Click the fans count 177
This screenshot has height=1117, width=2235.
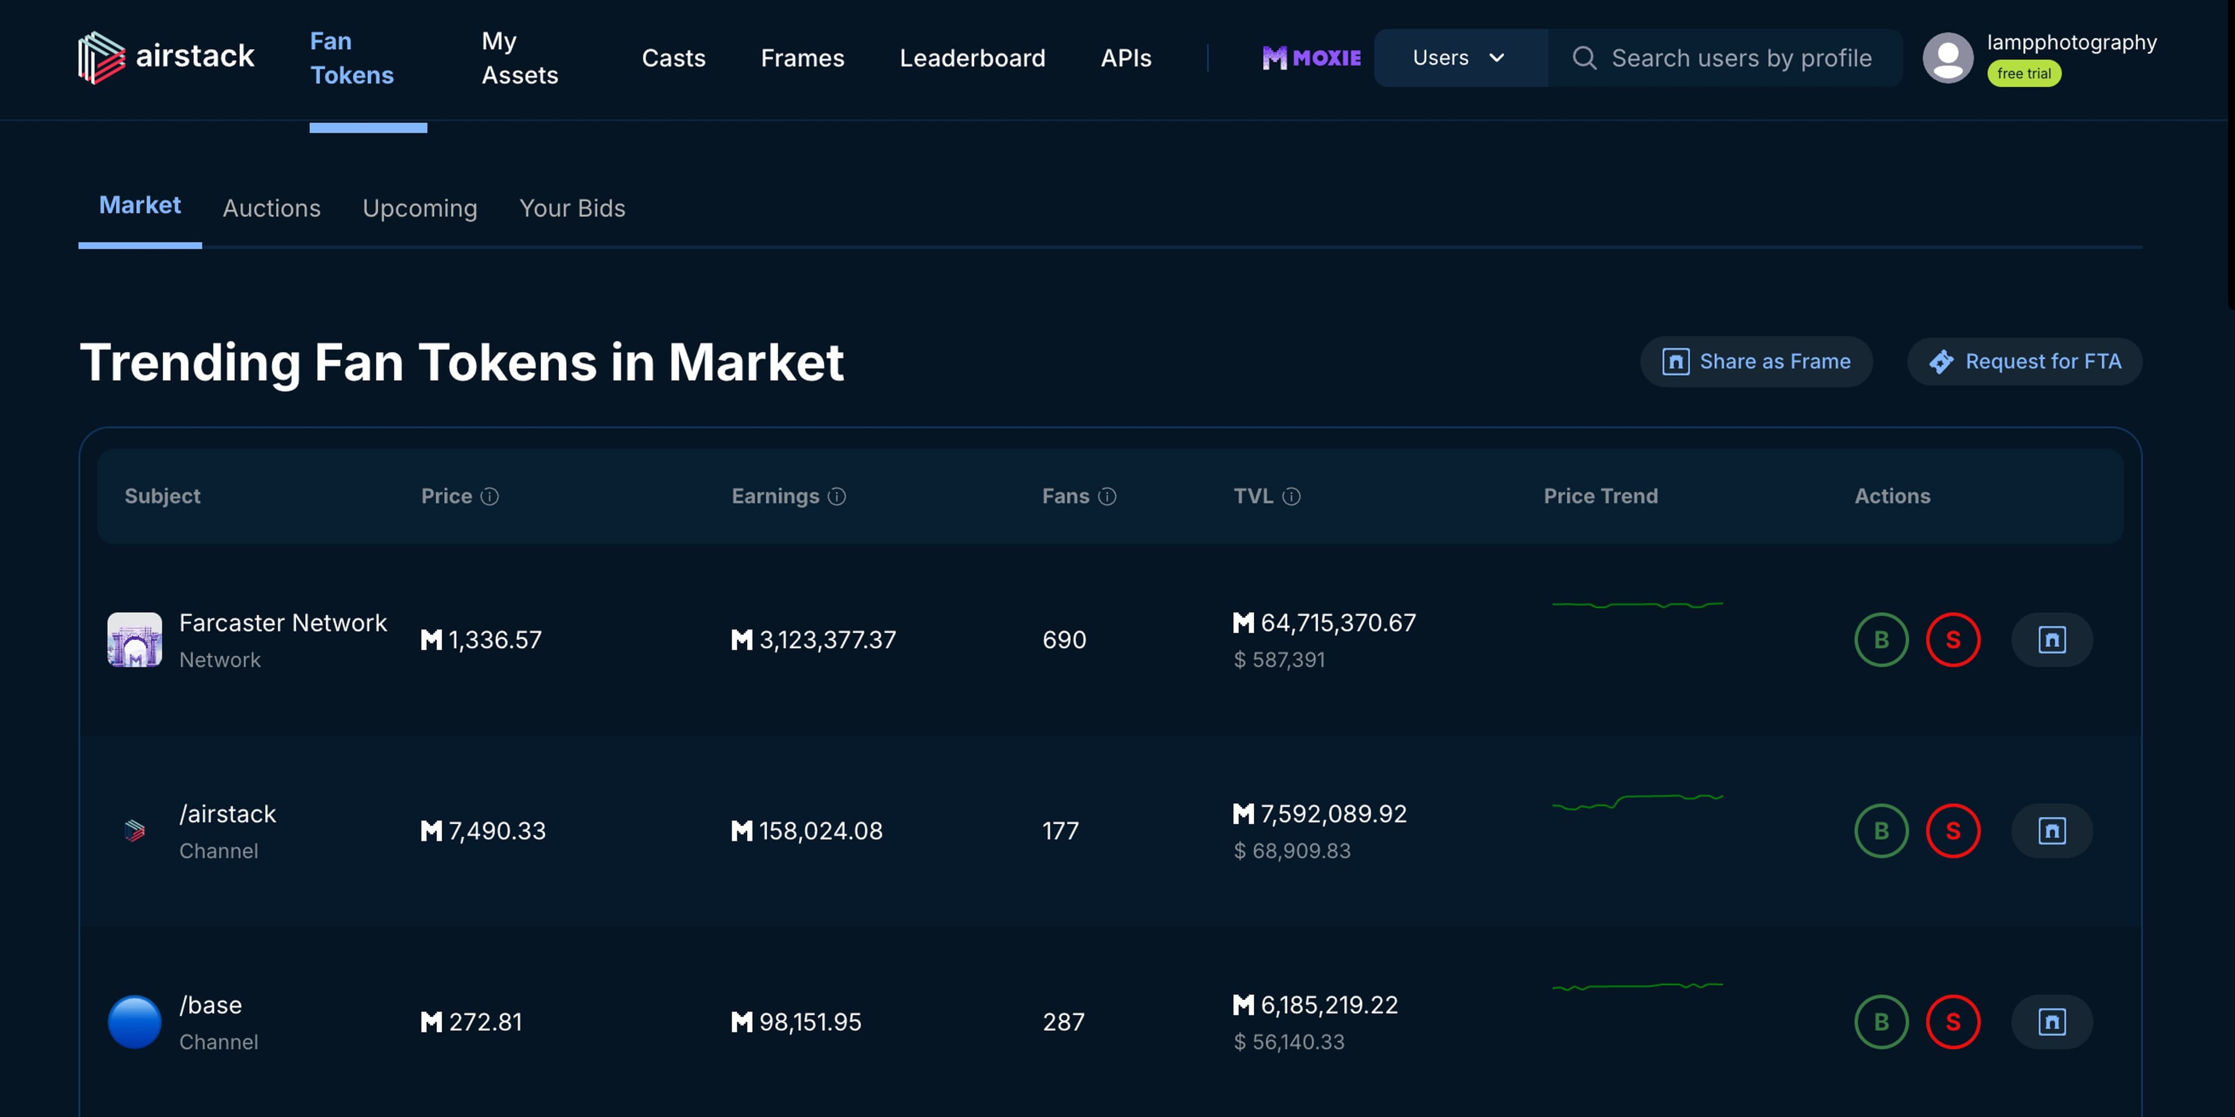click(1060, 831)
